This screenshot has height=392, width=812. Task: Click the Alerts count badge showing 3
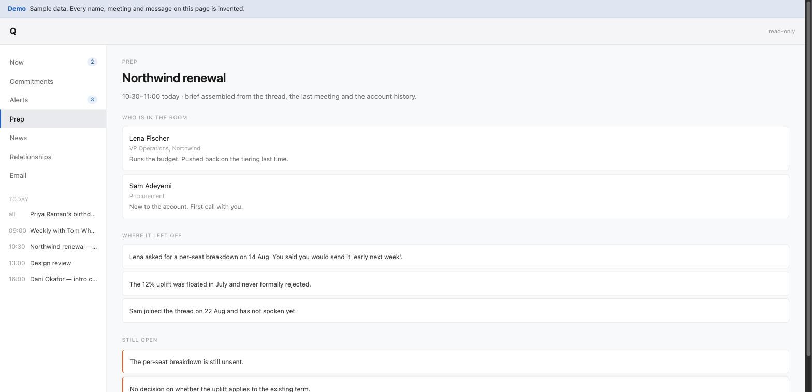point(92,100)
